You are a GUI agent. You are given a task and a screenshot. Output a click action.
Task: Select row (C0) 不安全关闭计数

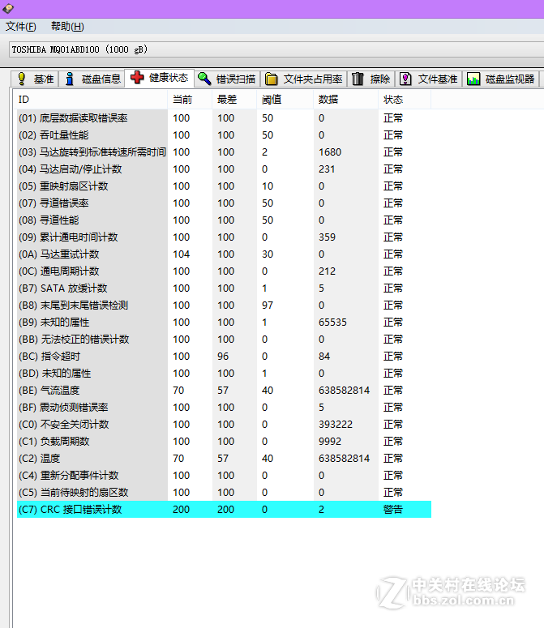[x=224, y=425]
